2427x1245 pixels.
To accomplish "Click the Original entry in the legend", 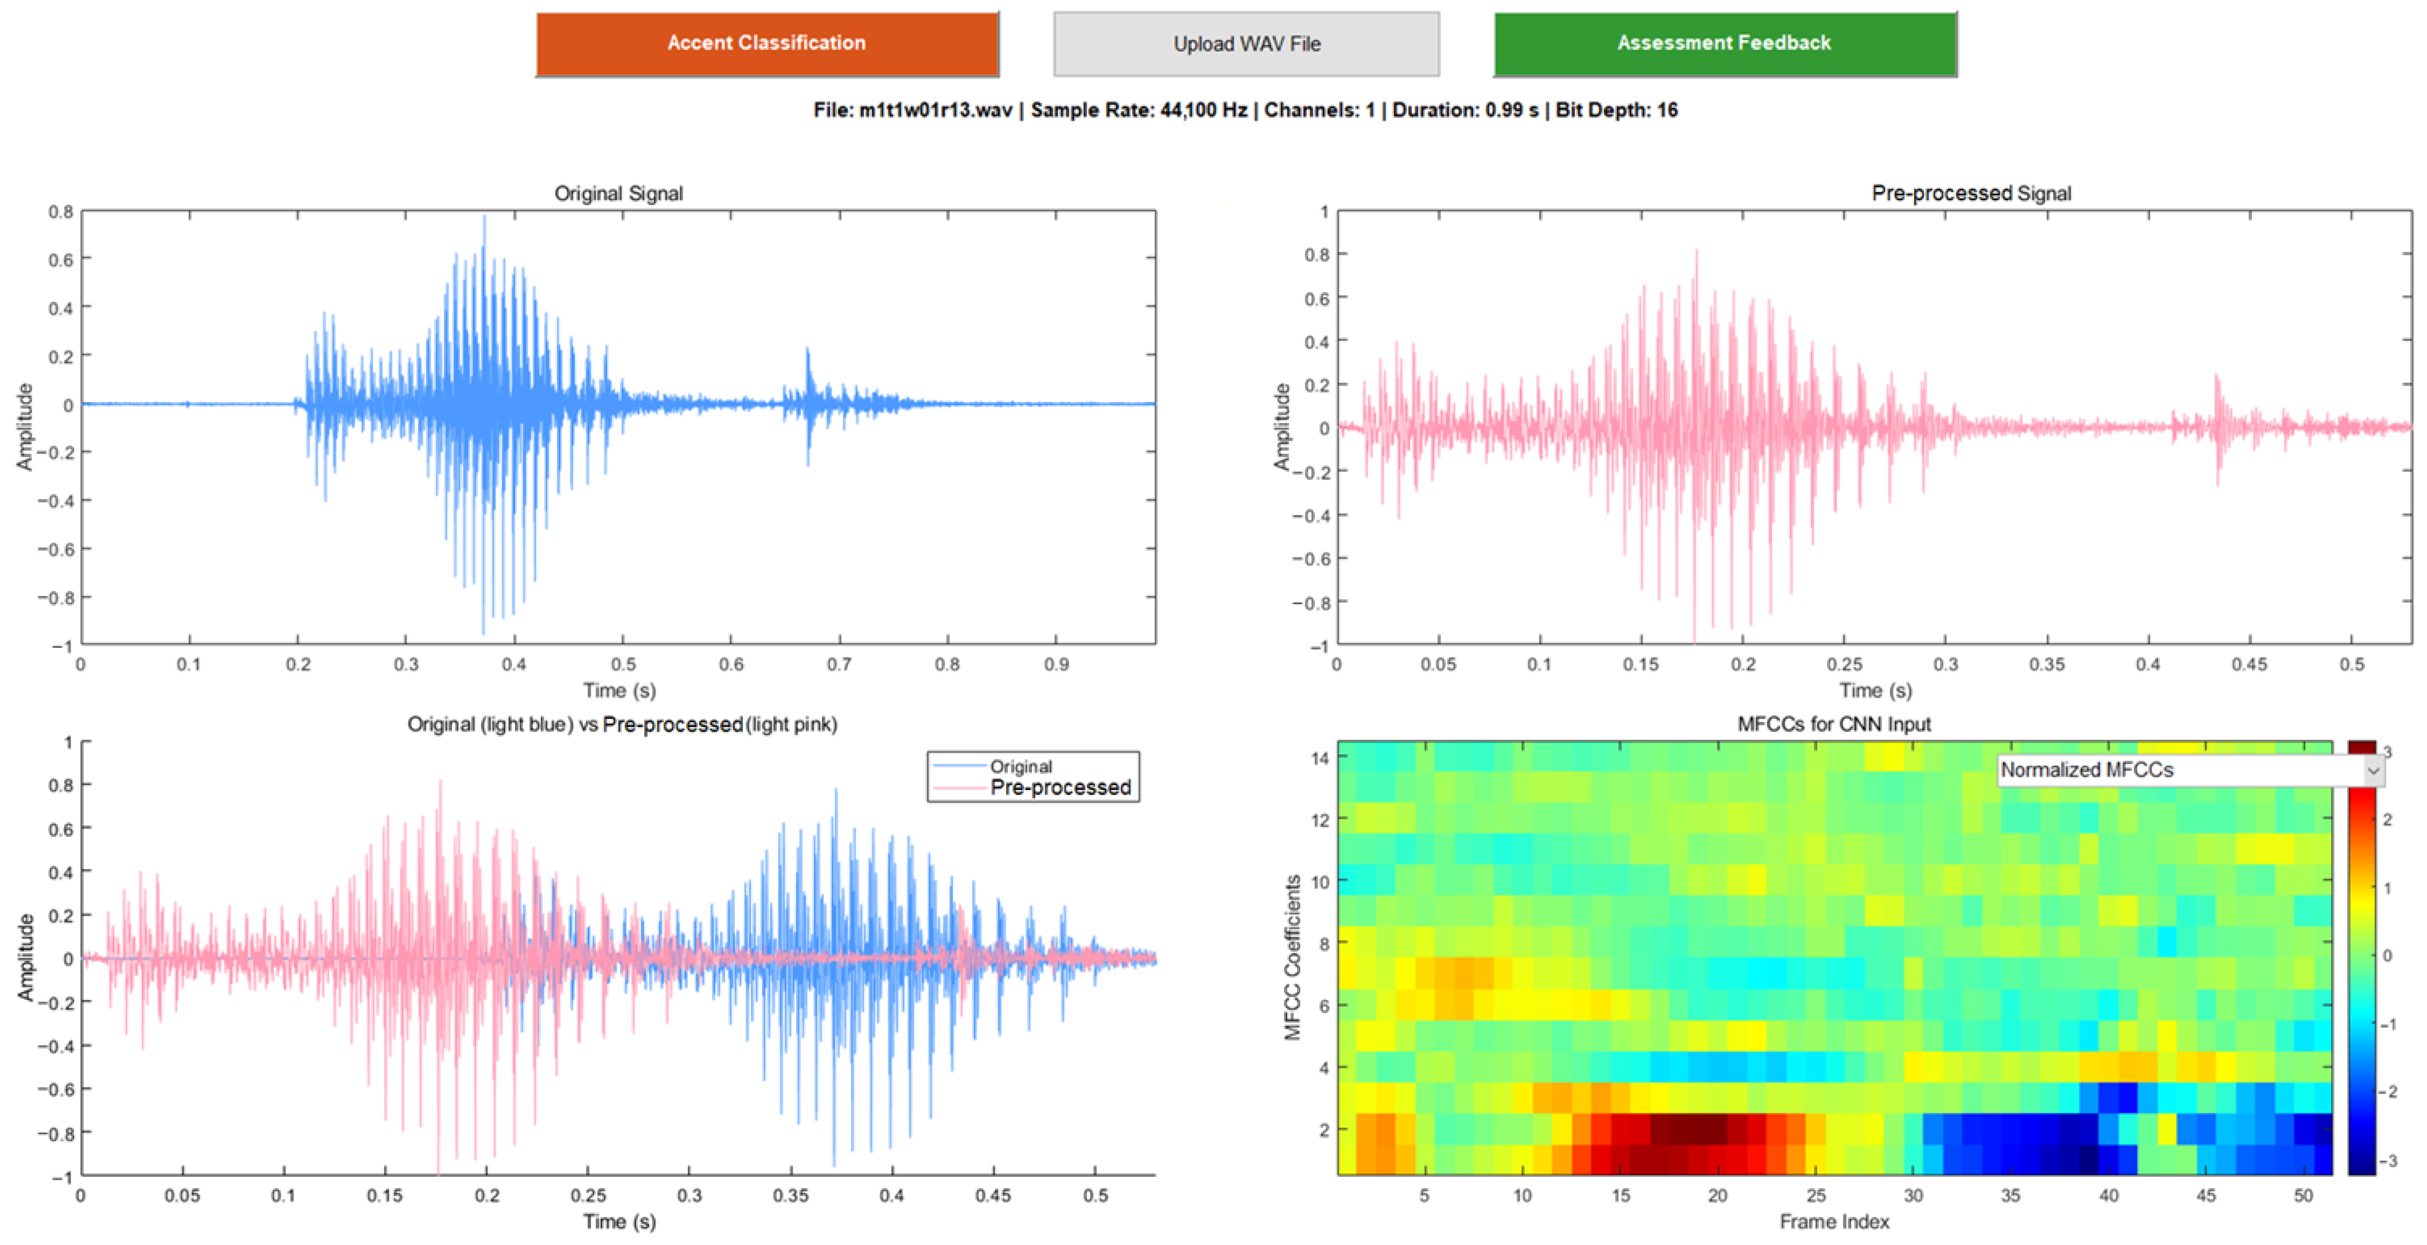I will (x=1020, y=767).
